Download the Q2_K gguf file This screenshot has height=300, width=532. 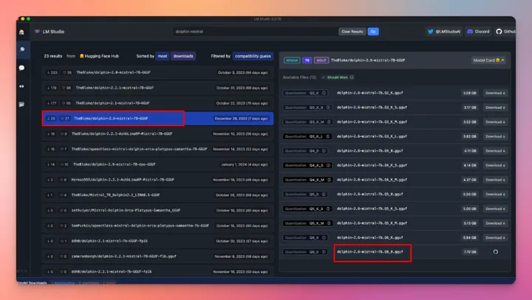click(x=495, y=93)
